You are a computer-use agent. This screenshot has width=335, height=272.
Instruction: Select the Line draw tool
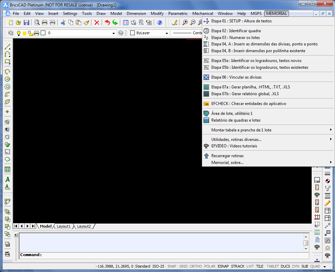(x=7, y=47)
